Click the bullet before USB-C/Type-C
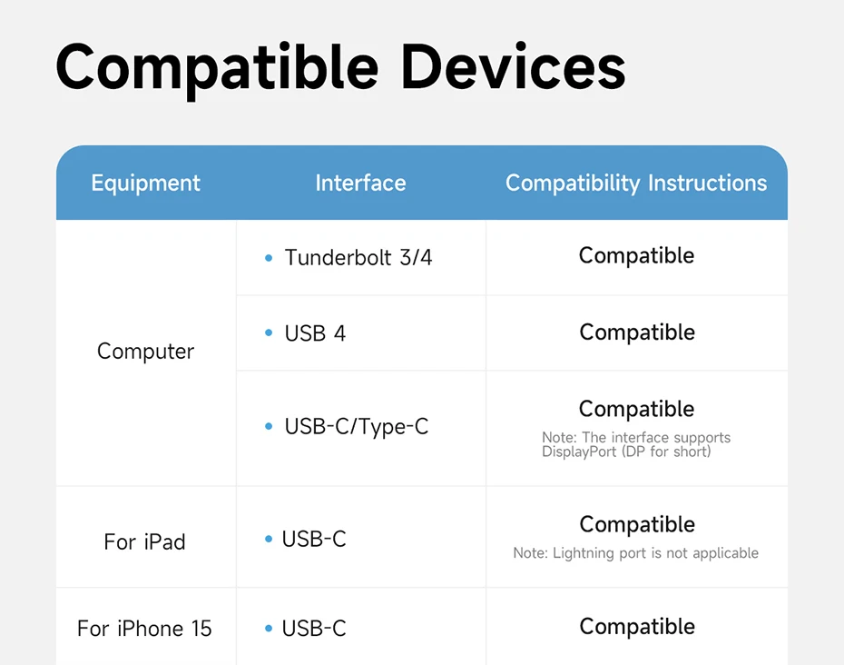Image resolution: width=844 pixels, height=665 pixels. tap(269, 426)
